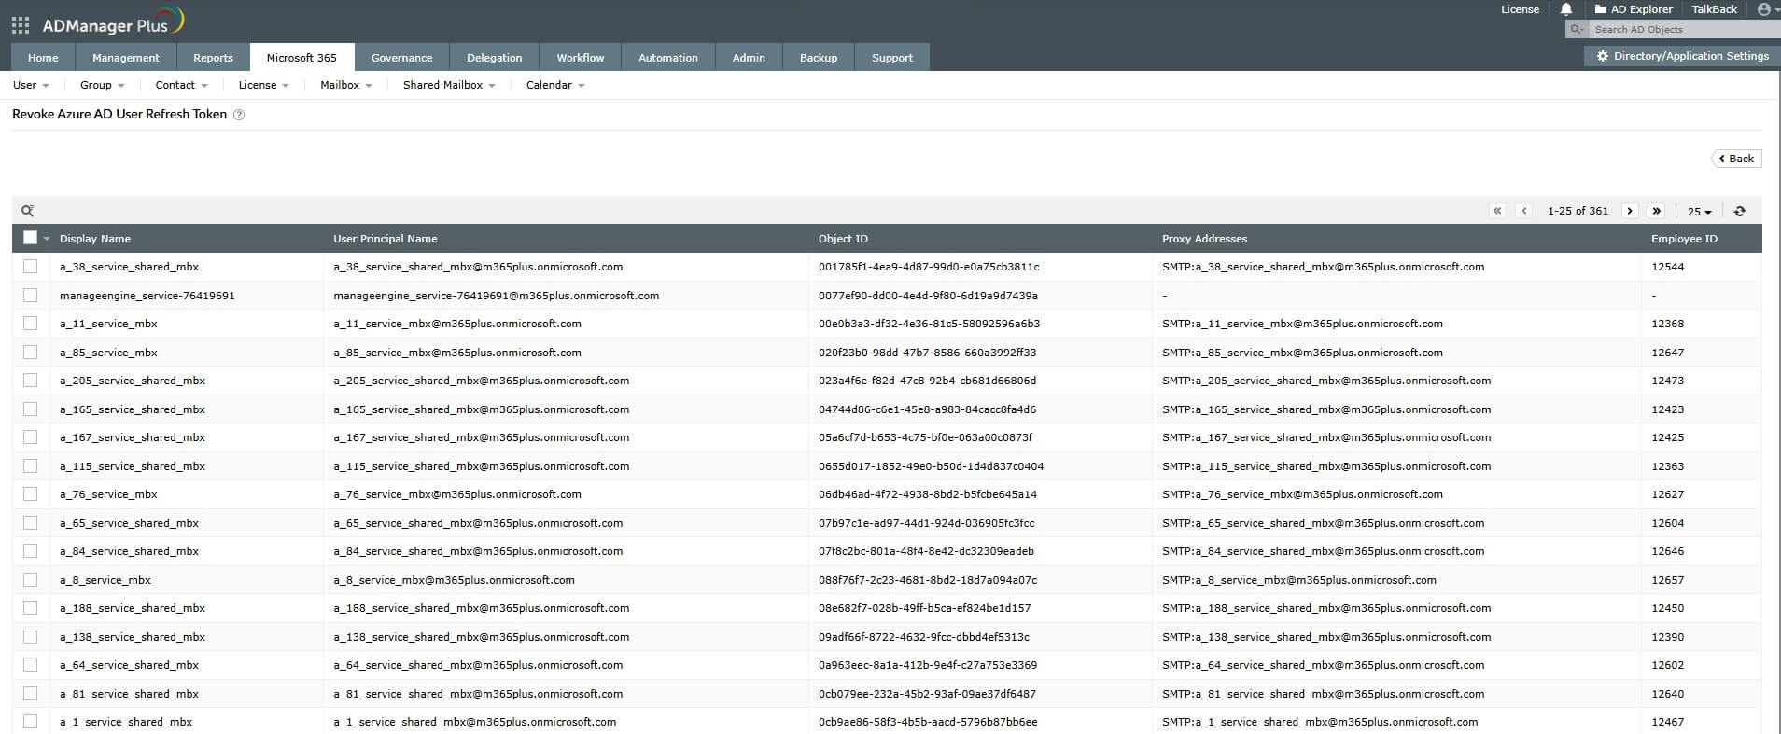1781x734 pixels.
Task: Refresh the user list table
Action: click(x=1740, y=211)
